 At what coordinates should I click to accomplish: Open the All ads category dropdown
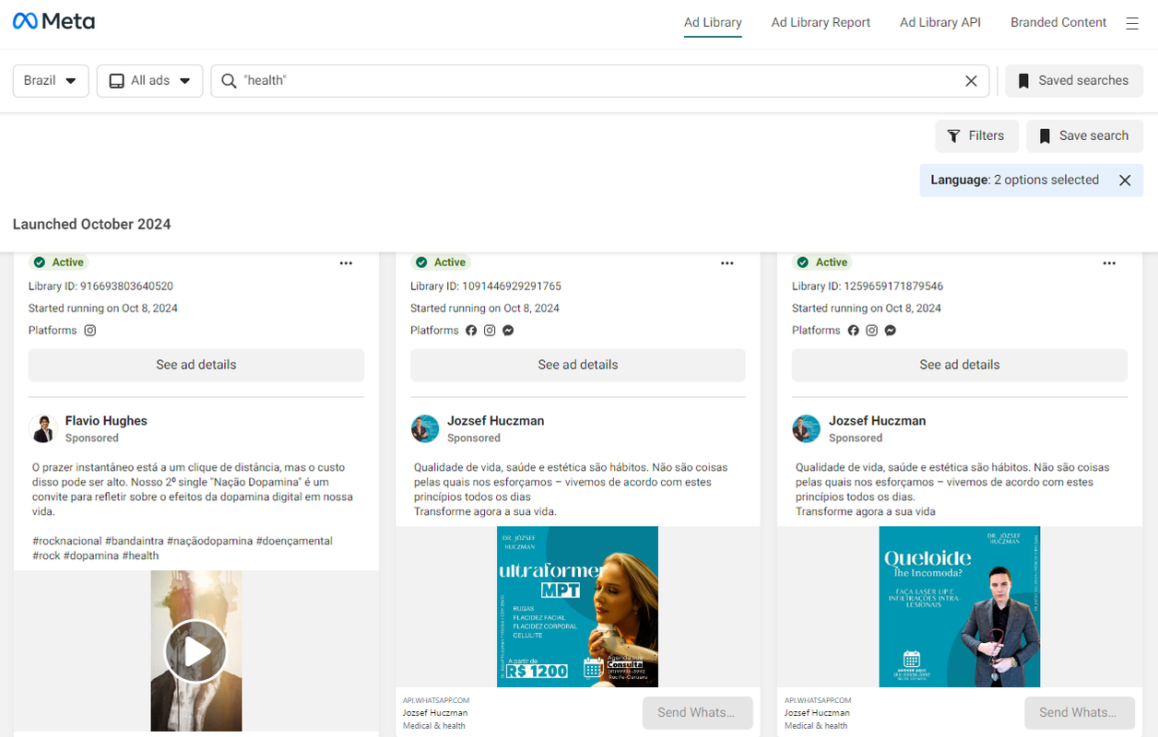[x=149, y=81]
